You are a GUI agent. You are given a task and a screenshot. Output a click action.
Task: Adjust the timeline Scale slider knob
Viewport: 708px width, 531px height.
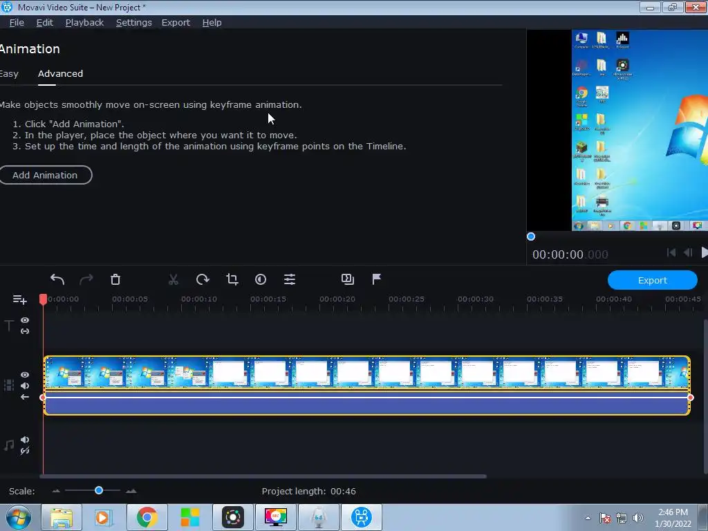(x=99, y=490)
